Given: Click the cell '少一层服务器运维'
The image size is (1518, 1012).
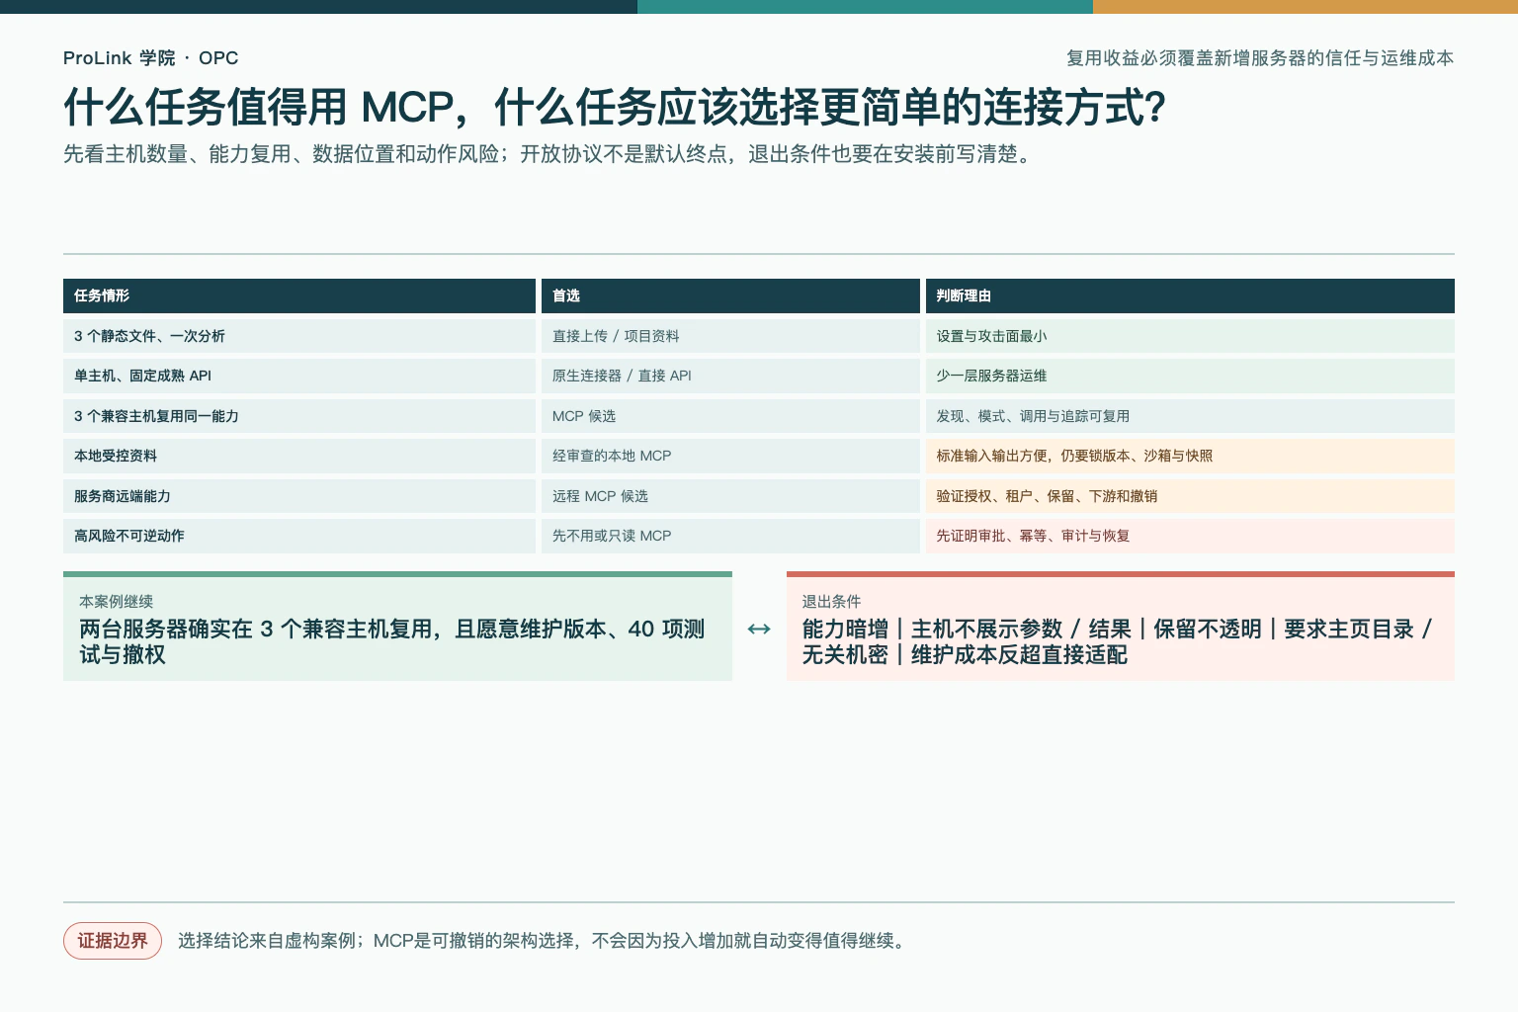Looking at the screenshot, I should pyautogui.click(x=1190, y=376).
